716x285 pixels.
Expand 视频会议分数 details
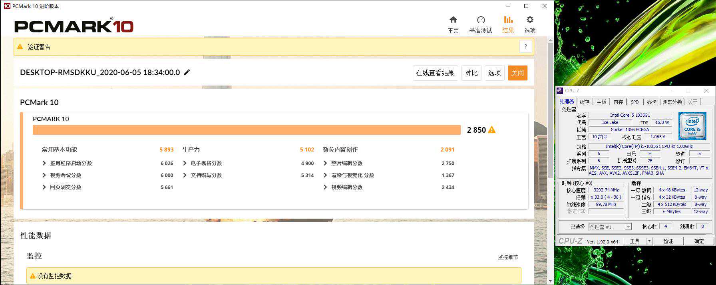tap(44, 175)
